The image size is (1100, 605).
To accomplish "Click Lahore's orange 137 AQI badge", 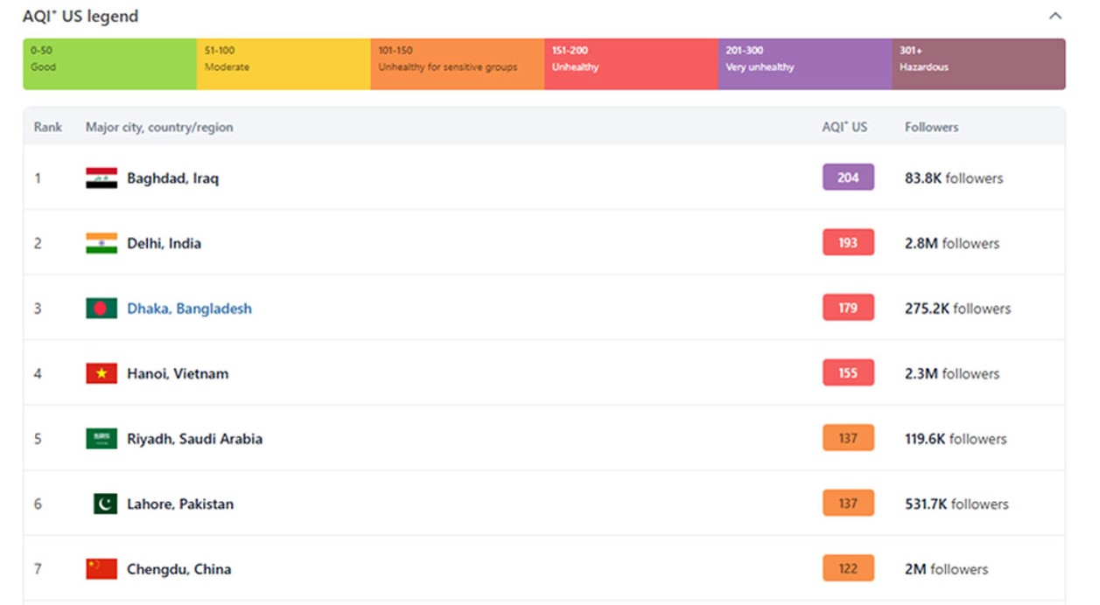I will tap(848, 504).
